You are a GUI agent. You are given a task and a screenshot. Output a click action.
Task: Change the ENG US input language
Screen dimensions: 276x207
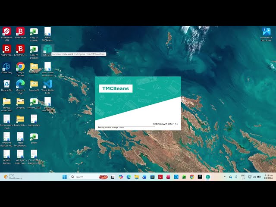(x=243, y=177)
